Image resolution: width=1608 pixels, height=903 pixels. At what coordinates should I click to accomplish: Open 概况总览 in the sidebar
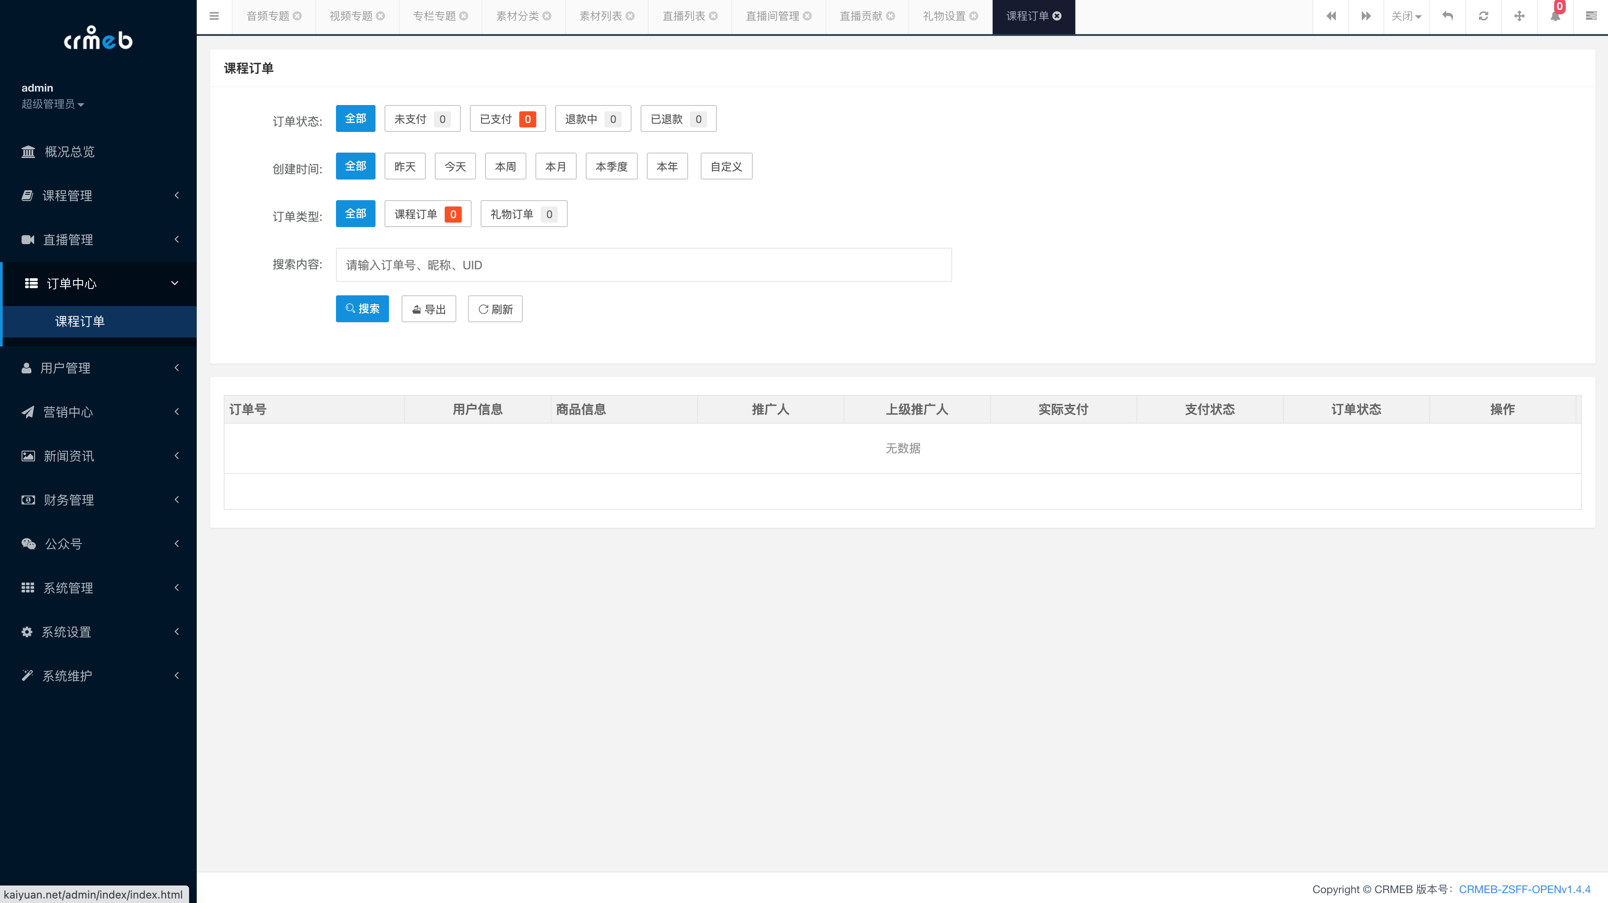click(x=98, y=152)
